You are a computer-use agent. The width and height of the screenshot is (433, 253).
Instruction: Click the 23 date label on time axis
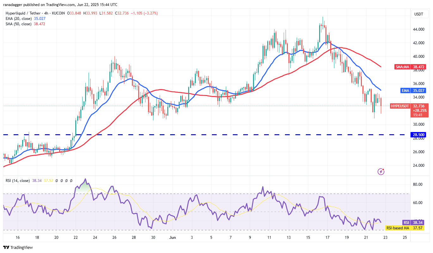click(x=385, y=238)
